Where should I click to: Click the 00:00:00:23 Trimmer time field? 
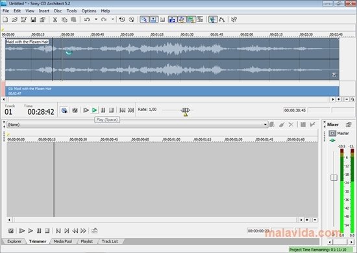[258, 231]
